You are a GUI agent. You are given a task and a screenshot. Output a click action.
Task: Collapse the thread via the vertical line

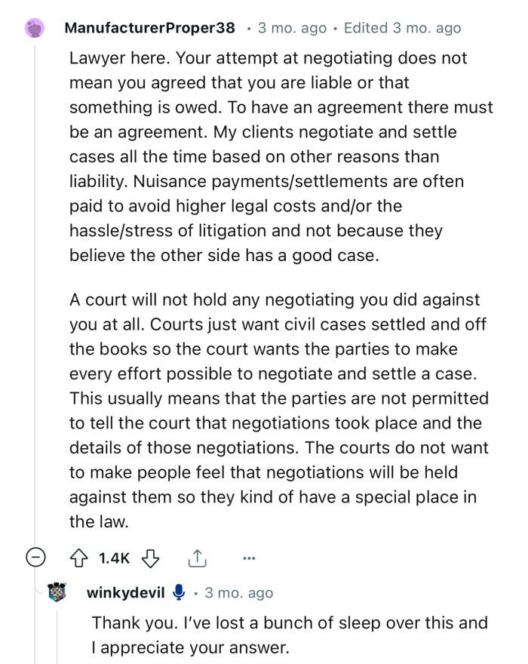(33, 302)
